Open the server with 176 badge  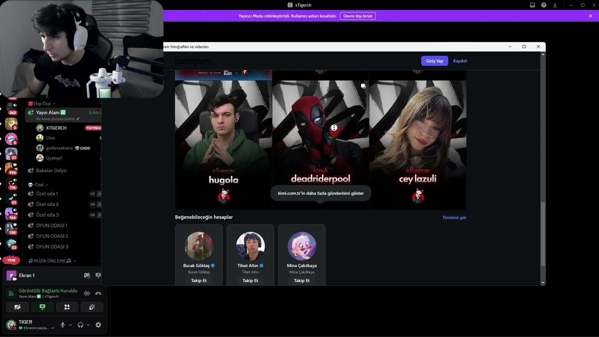(11, 183)
